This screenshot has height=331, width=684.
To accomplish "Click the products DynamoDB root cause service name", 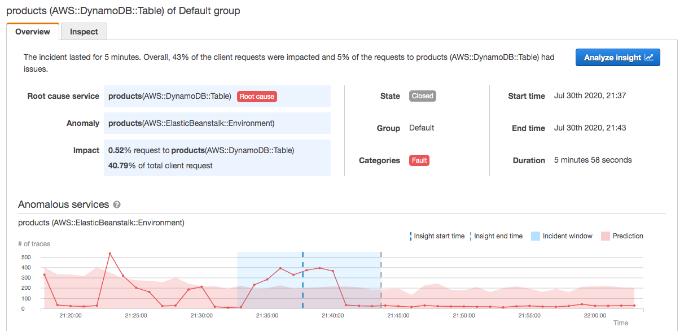I will coord(169,96).
